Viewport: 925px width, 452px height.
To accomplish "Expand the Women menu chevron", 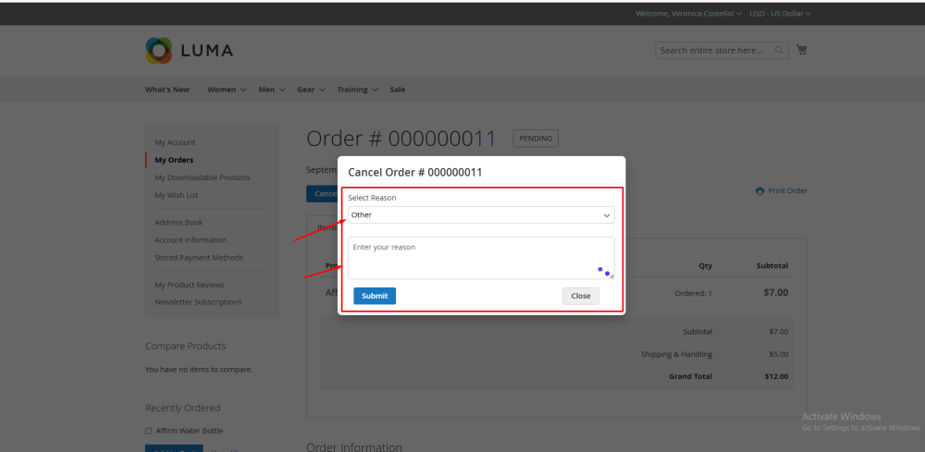I will click(243, 90).
